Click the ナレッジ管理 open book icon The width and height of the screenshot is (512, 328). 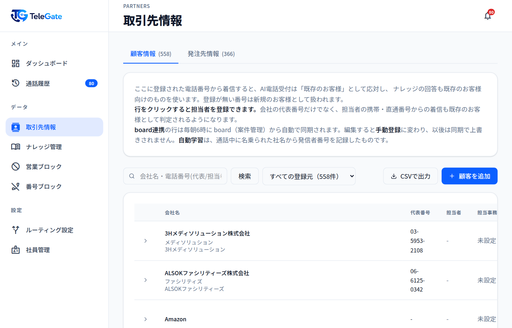(15, 147)
